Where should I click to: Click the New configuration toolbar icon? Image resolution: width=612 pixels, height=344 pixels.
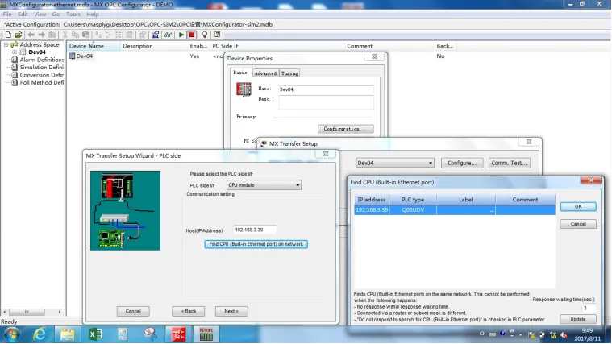pos(8,35)
